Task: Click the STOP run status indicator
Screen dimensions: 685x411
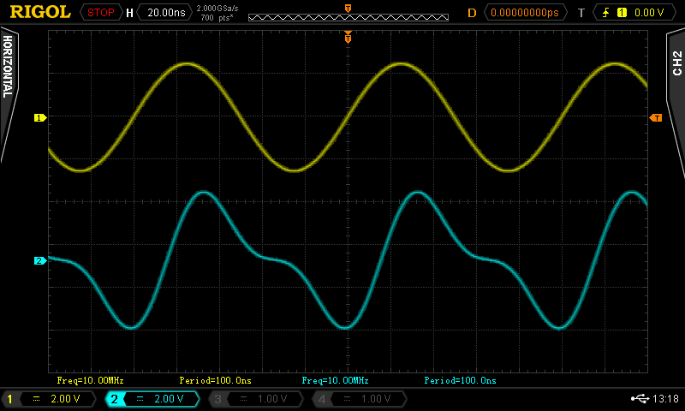Action: [100, 13]
